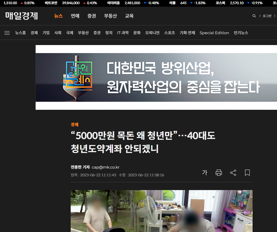This screenshot has width=277, height=232.
Task: Email the reporter at cap@mk.co.kr
Action: (x=105, y=167)
